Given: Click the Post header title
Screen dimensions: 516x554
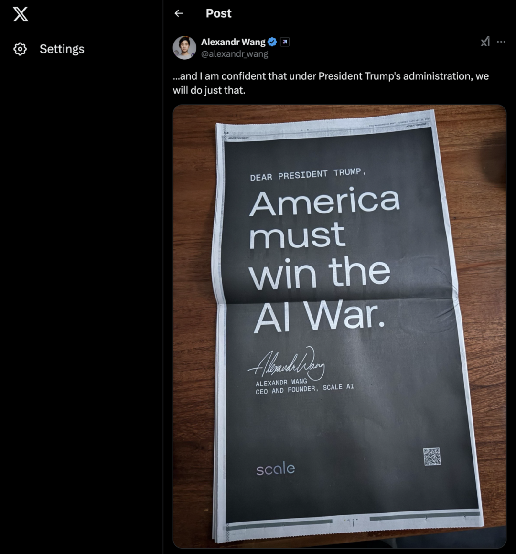Looking at the screenshot, I should [218, 13].
